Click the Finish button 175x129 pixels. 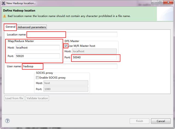(139, 121)
